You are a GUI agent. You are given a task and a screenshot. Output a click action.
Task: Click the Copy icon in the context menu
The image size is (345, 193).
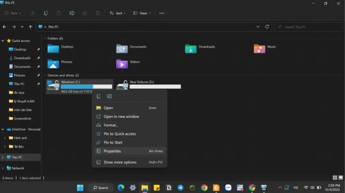99,96
